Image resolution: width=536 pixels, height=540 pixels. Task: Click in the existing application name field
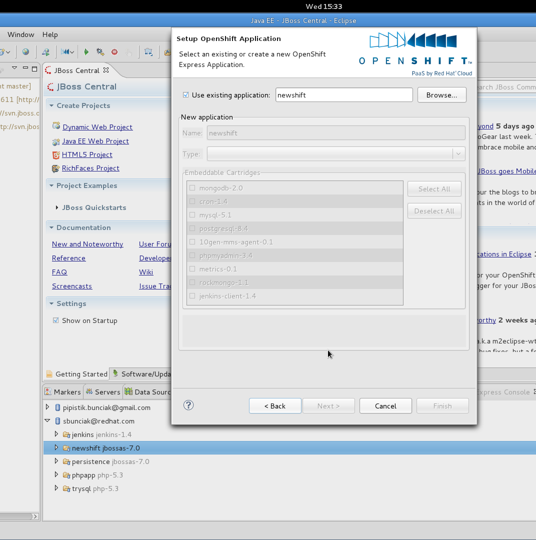pos(343,95)
